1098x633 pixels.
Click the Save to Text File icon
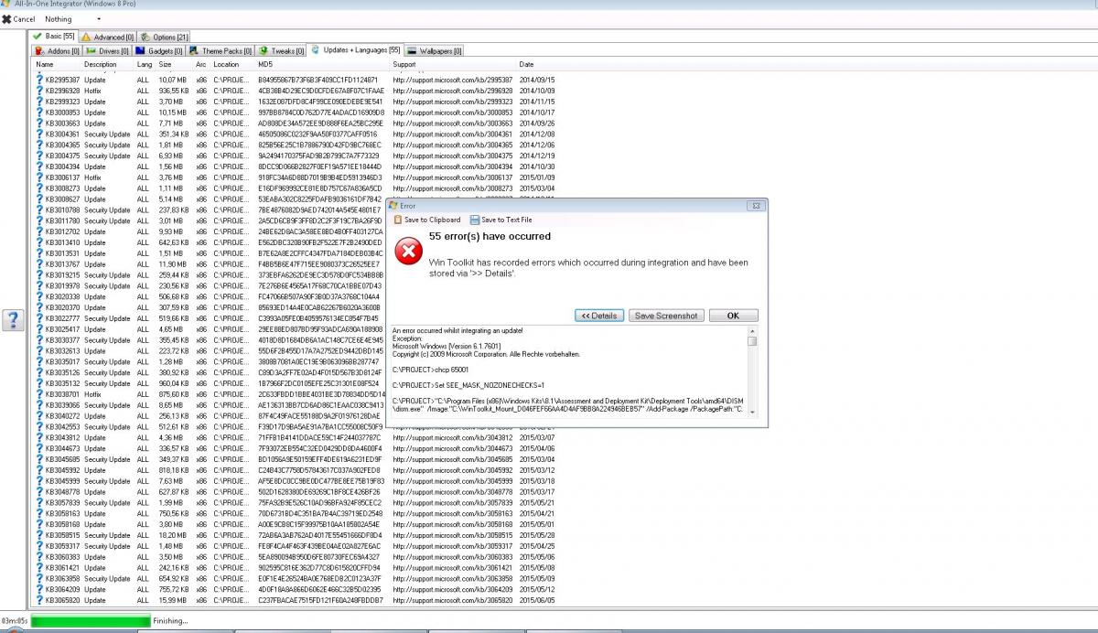tap(475, 220)
